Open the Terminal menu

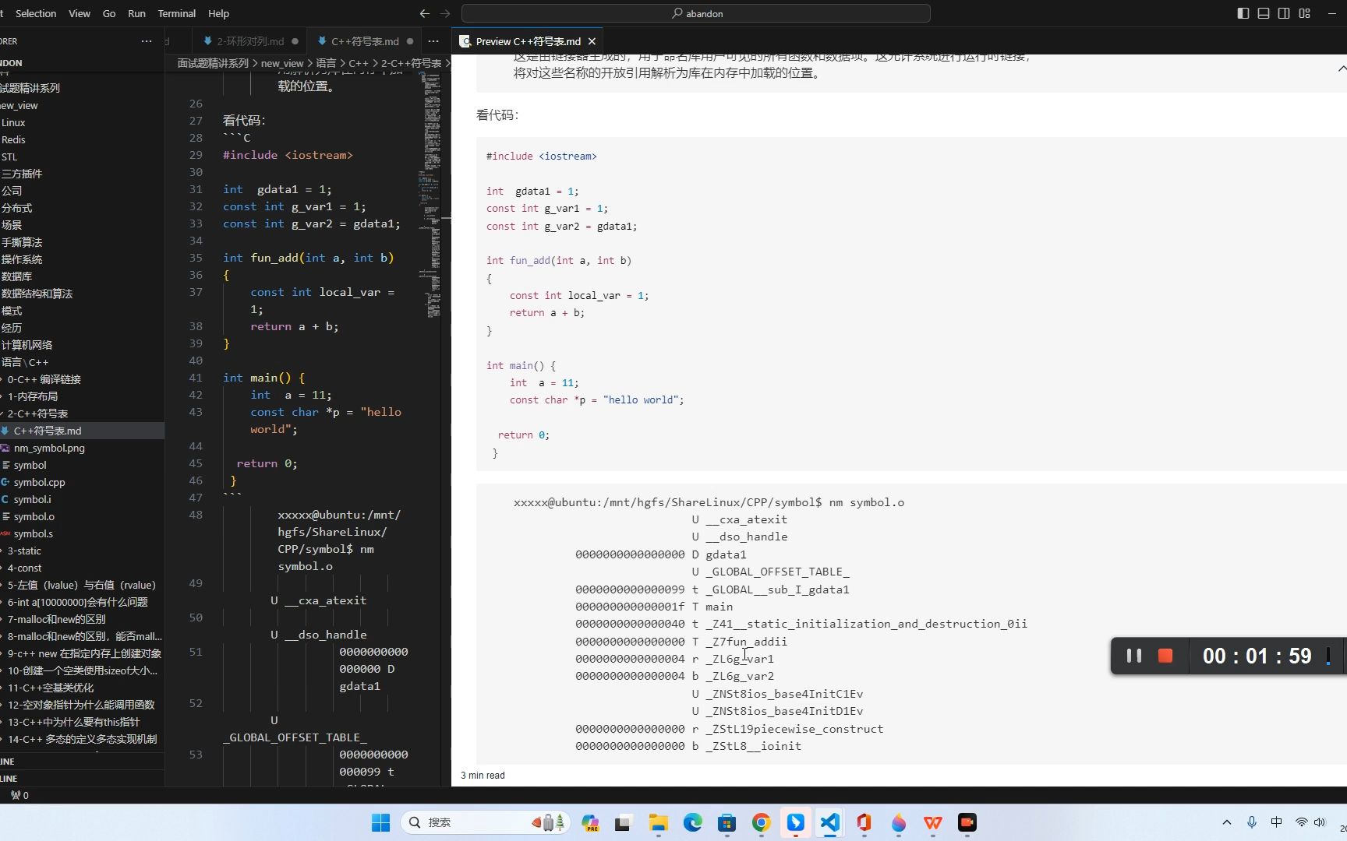(176, 13)
